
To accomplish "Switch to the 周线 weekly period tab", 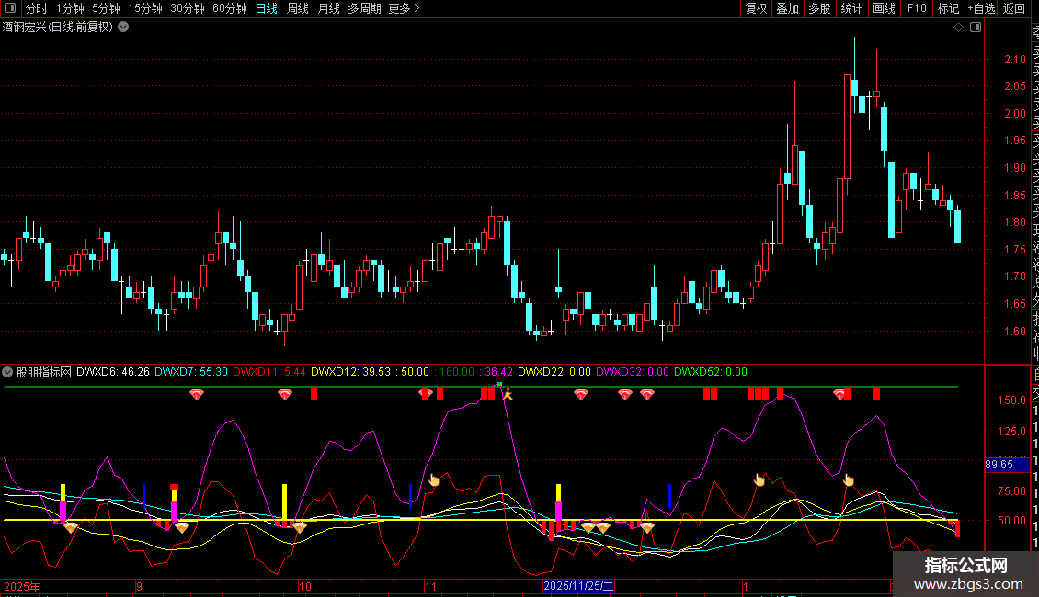I will (x=298, y=9).
